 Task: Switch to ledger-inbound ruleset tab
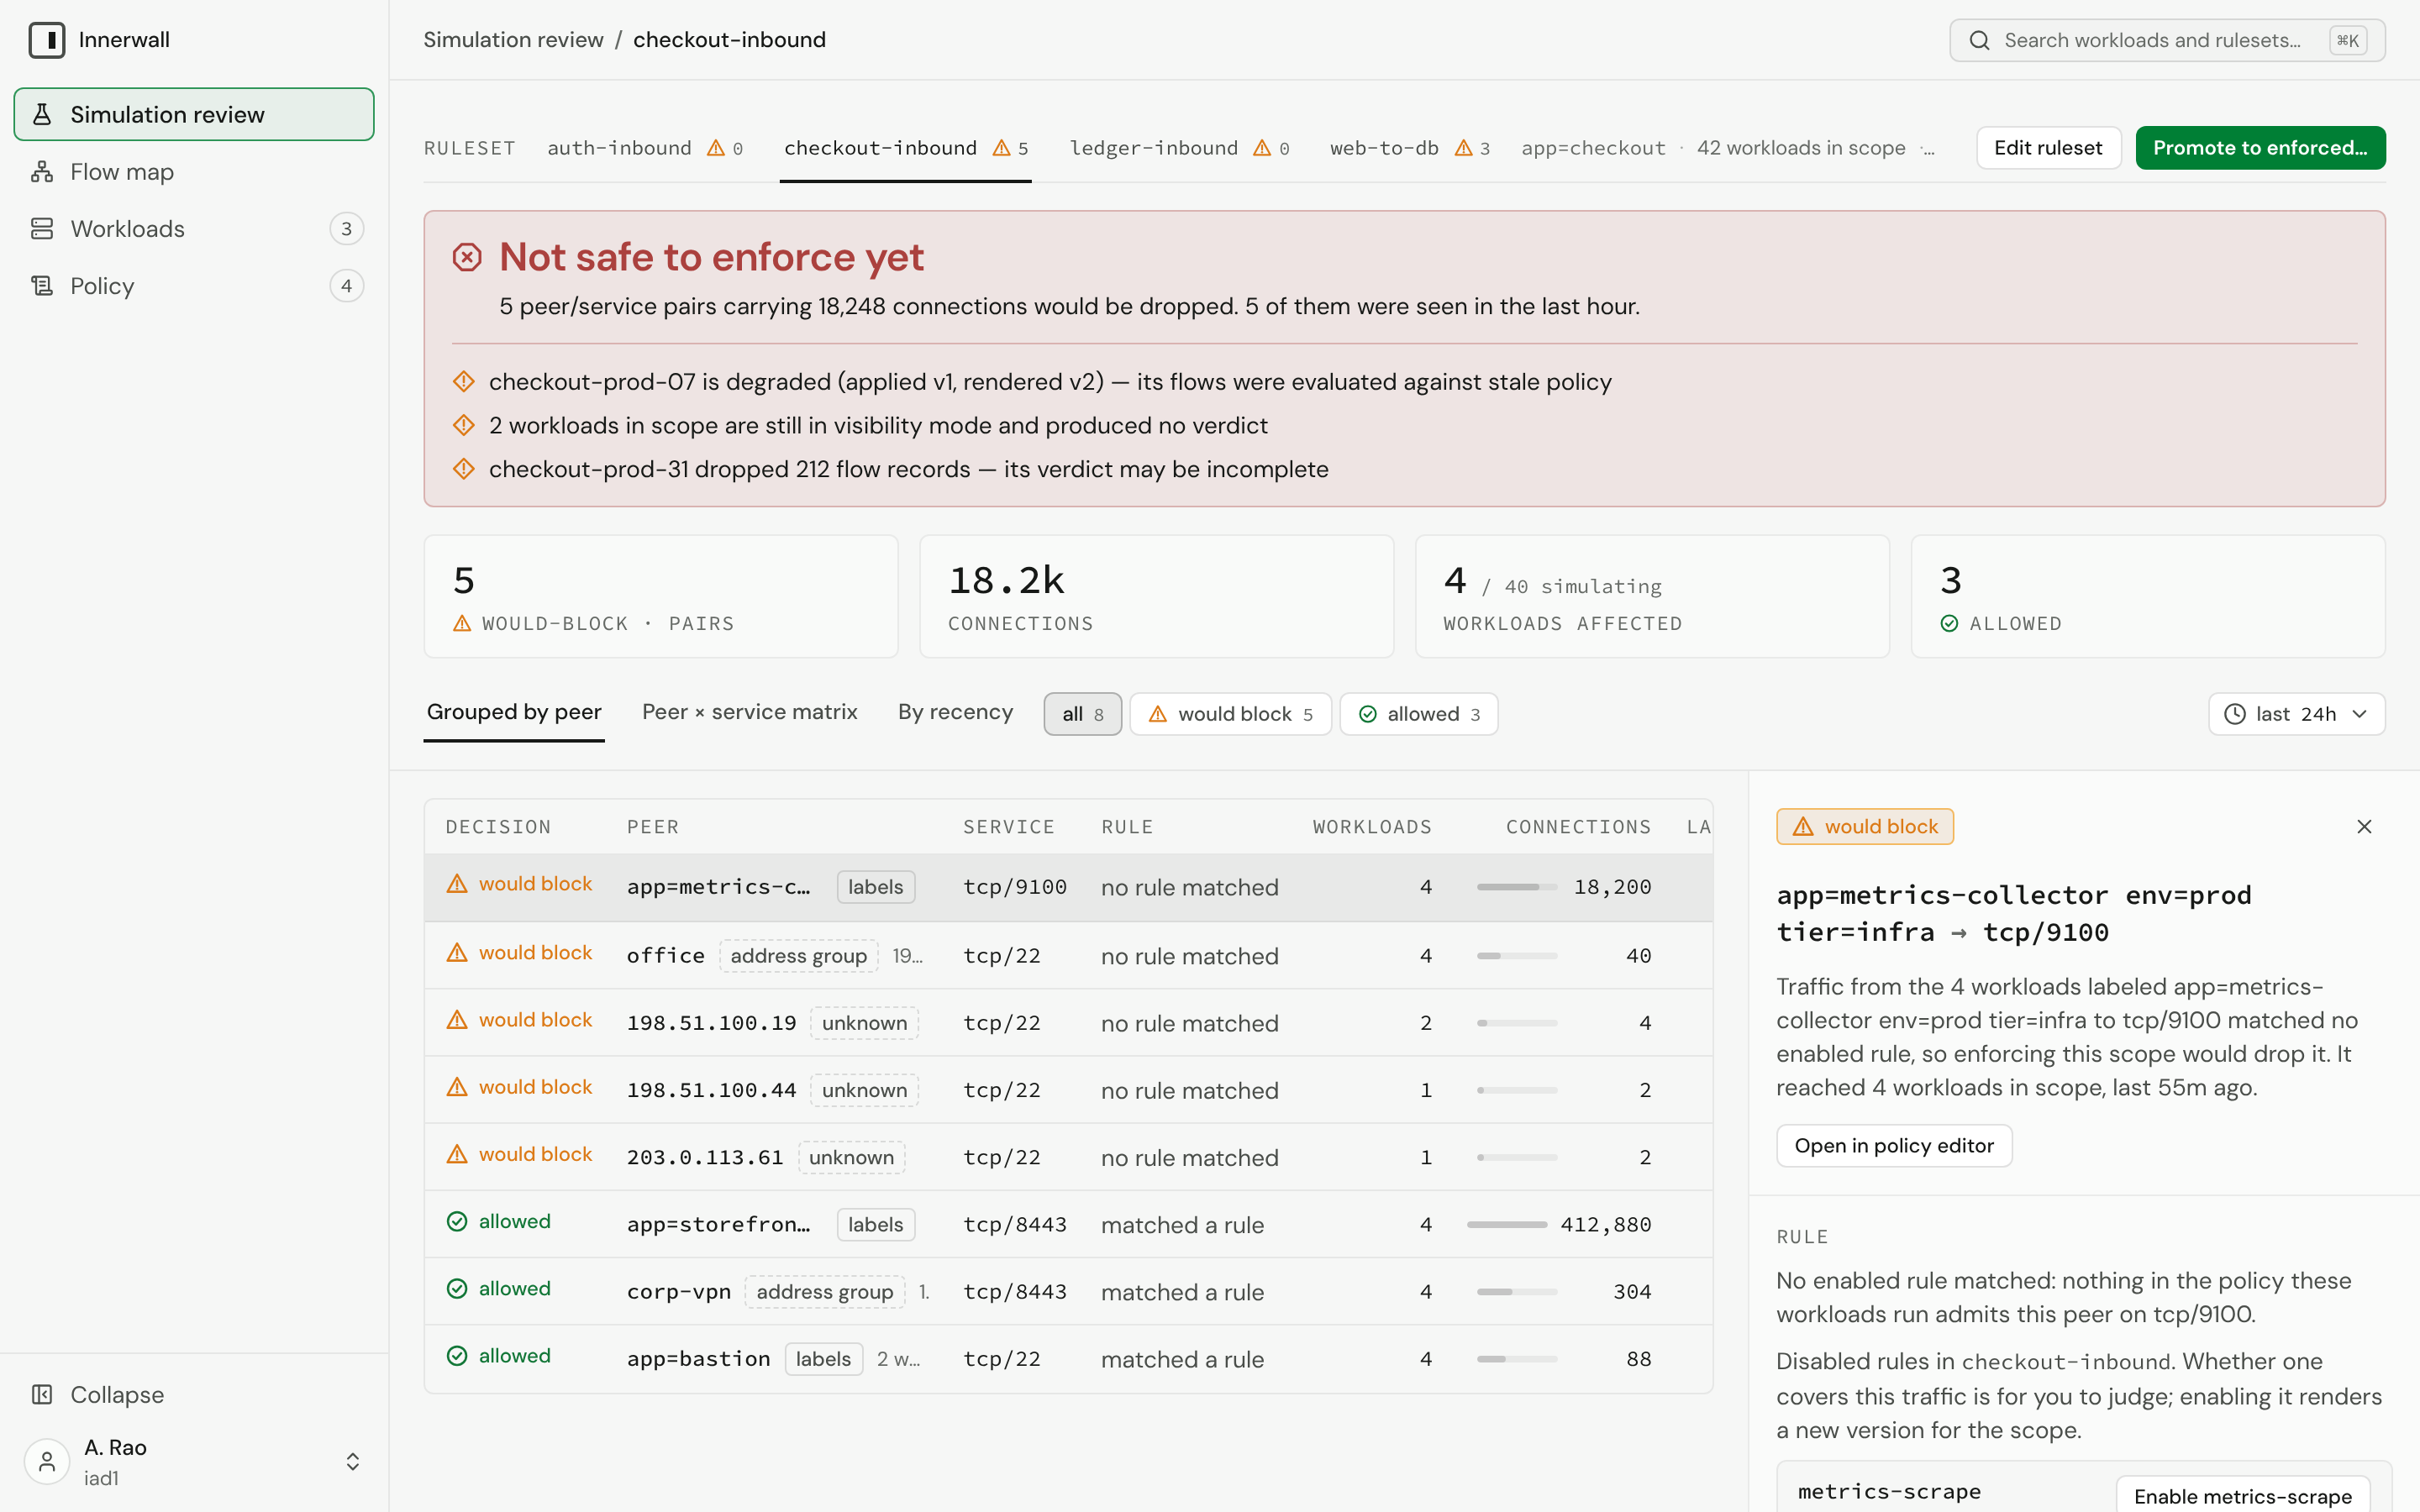click(x=1179, y=148)
